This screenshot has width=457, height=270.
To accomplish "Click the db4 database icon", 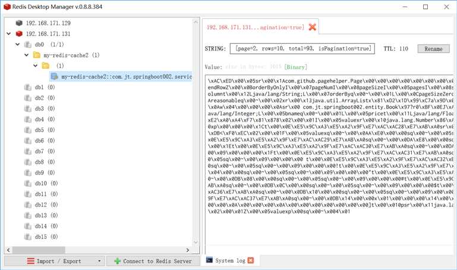I will coord(28,119).
